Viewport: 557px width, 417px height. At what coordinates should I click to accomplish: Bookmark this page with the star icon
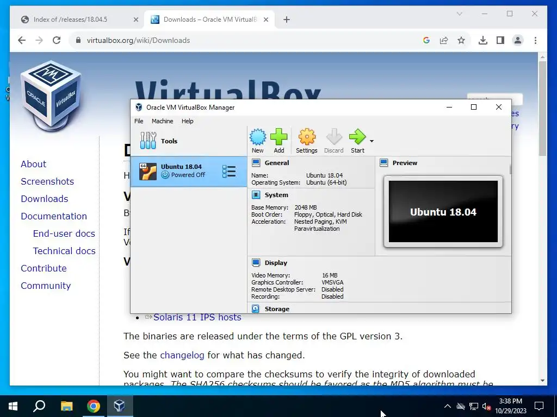coord(461,40)
